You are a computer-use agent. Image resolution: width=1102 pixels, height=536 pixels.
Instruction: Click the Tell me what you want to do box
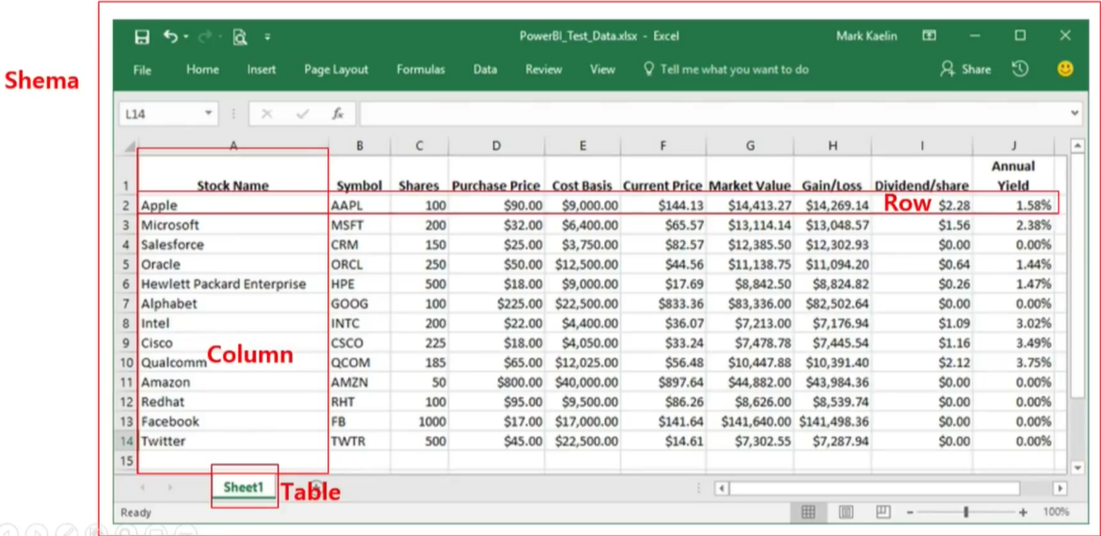point(726,69)
